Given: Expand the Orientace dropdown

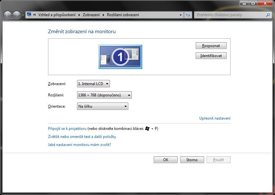Looking at the screenshot, I should coord(103,106).
